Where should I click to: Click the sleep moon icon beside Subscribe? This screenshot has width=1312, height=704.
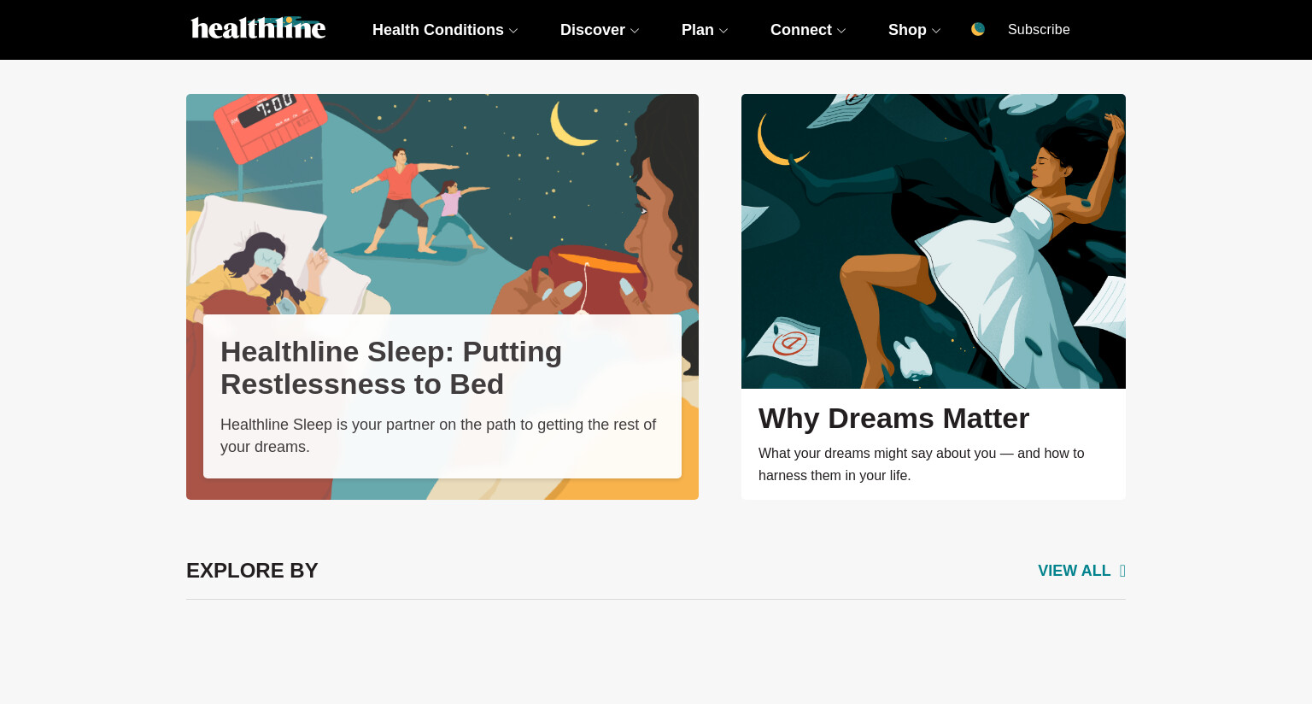click(x=978, y=29)
